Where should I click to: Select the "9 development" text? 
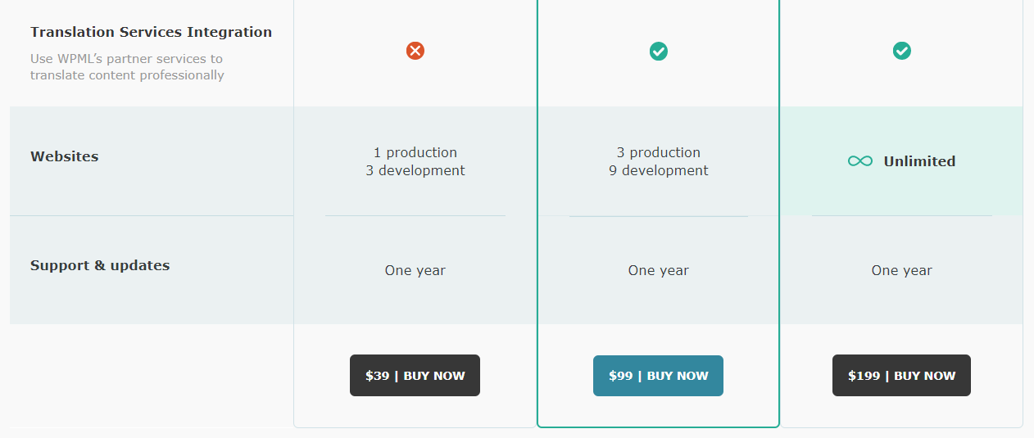coord(659,170)
